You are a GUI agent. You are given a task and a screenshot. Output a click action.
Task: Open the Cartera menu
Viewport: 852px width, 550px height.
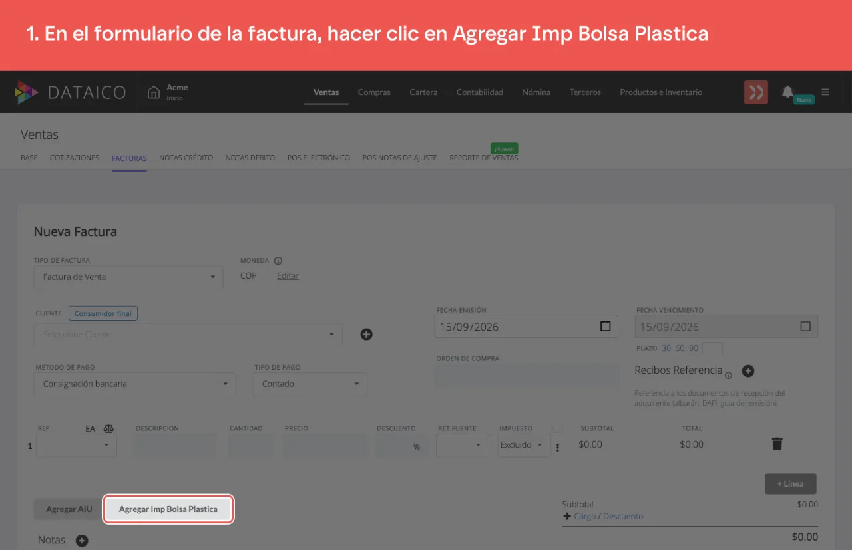point(423,92)
